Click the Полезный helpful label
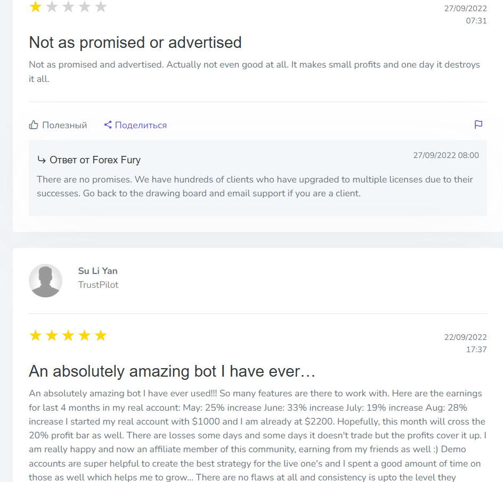 coord(64,125)
